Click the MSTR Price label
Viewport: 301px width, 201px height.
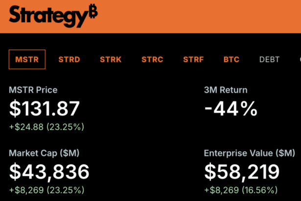tap(33, 90)
